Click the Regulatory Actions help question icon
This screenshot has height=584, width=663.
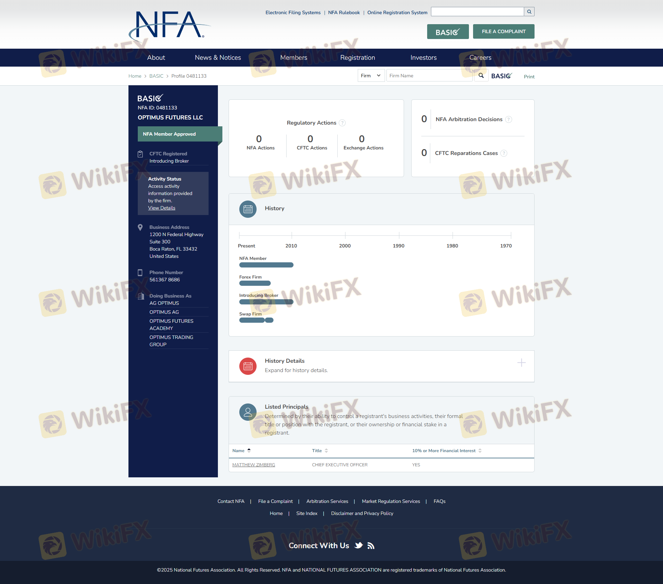point(342,123)
